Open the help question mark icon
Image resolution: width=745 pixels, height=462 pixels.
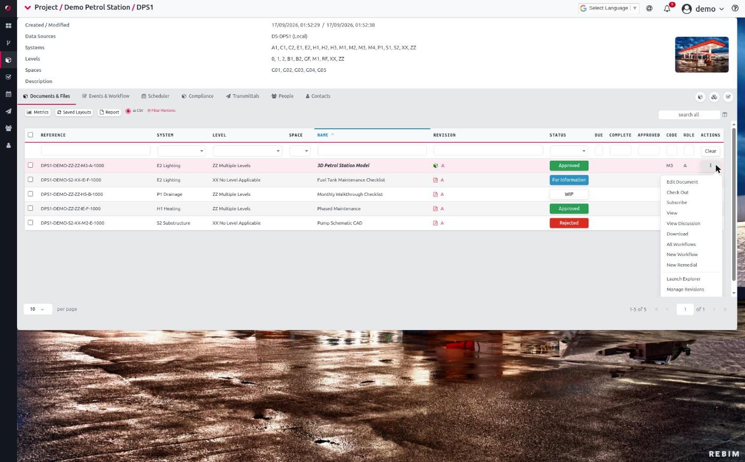point(735,9)
